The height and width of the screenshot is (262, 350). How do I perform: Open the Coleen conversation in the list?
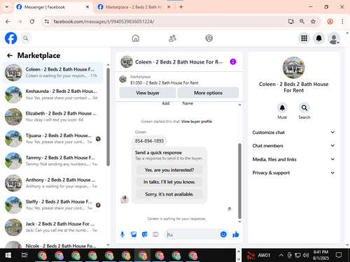53,73
